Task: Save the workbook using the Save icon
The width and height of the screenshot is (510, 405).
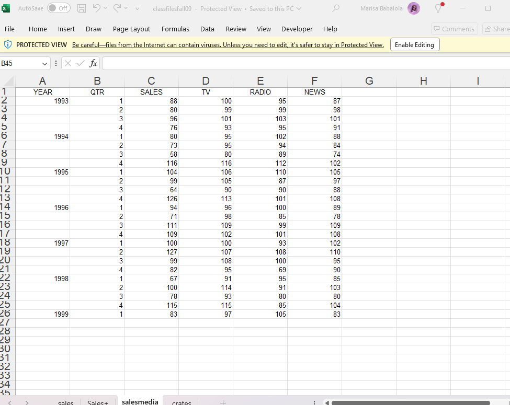Action: 81,8
